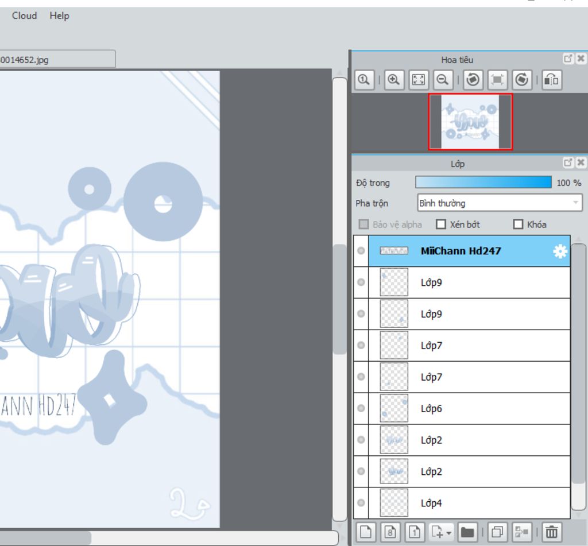Screen dimensions: 588x546
Task: Flip the canvas view horizontally
Action: tap(551, 80)
